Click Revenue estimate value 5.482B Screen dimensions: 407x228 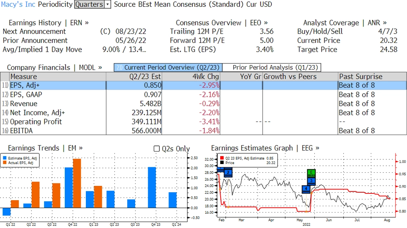(x=150, y=104)
